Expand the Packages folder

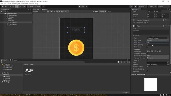(1, 82)
